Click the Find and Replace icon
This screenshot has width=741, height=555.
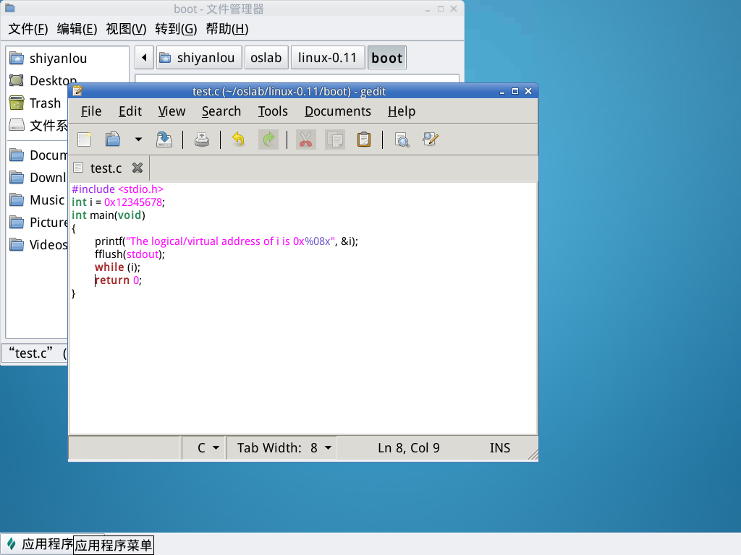[x=431, y=139]
